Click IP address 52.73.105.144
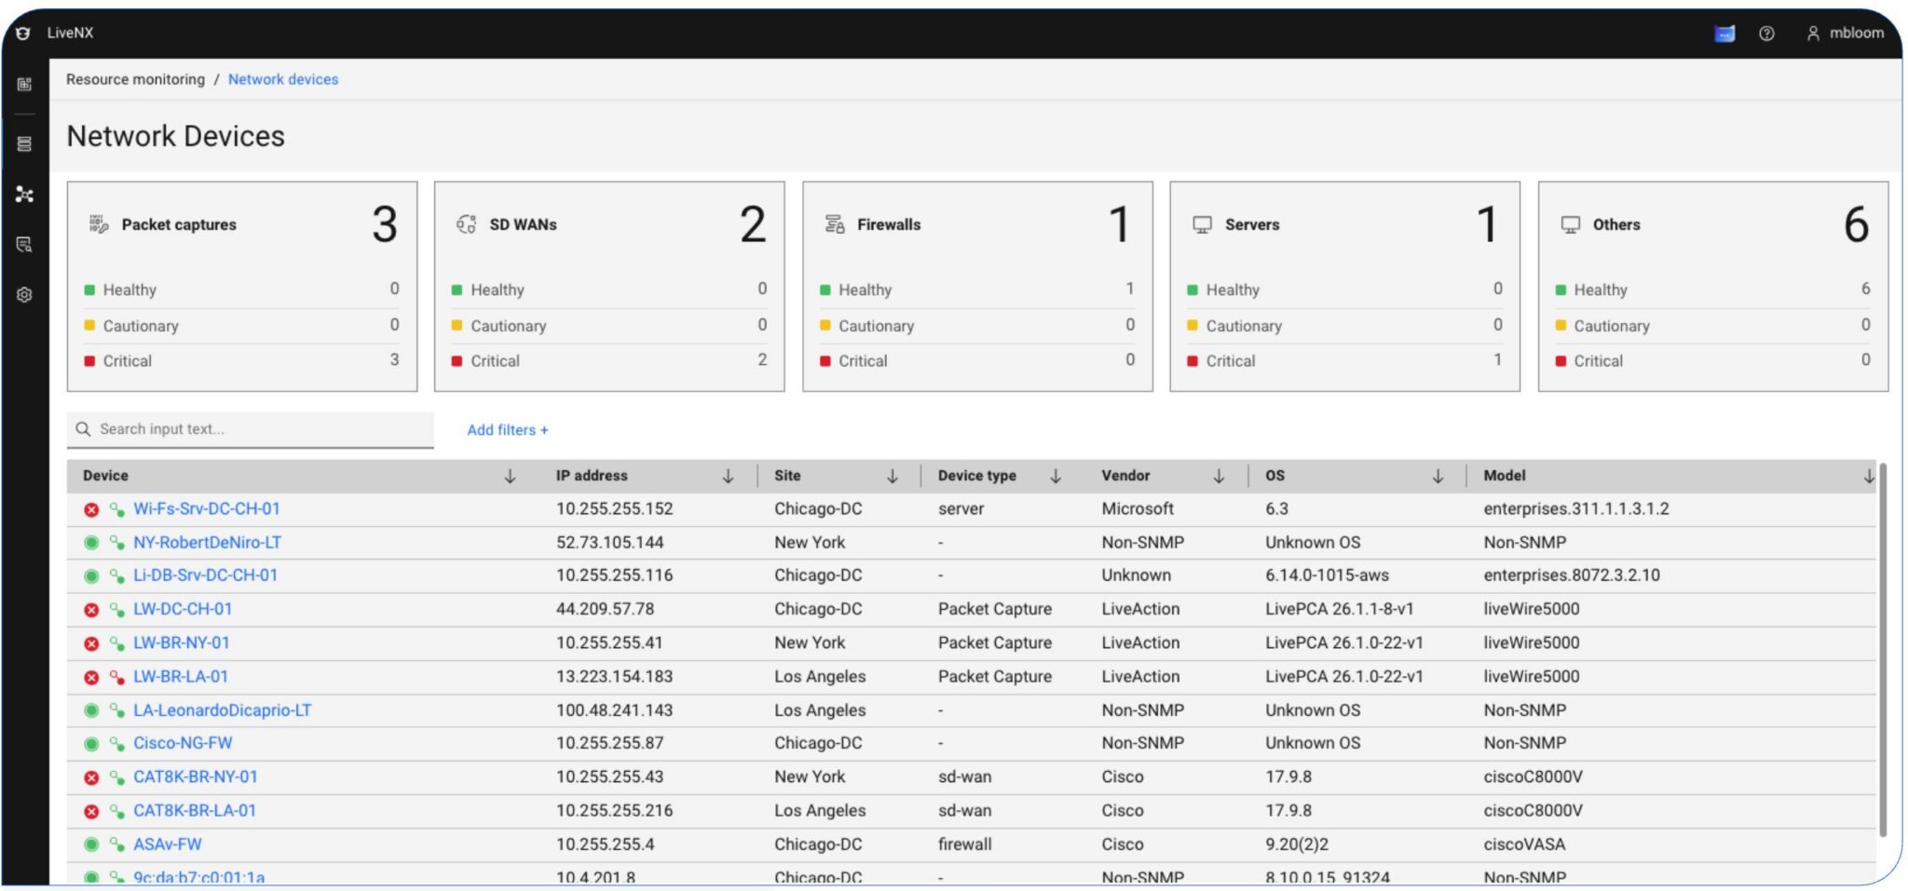 tap(609, 542)
